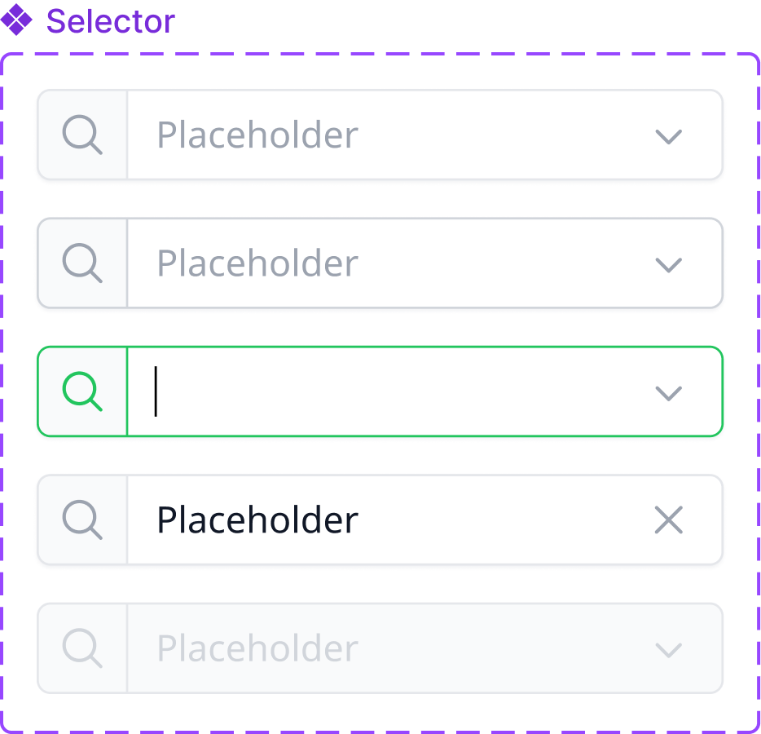Click the Placeholder text in the second selector
The width and height of the screenshot is (761, 734).
(x=257, y=263)
